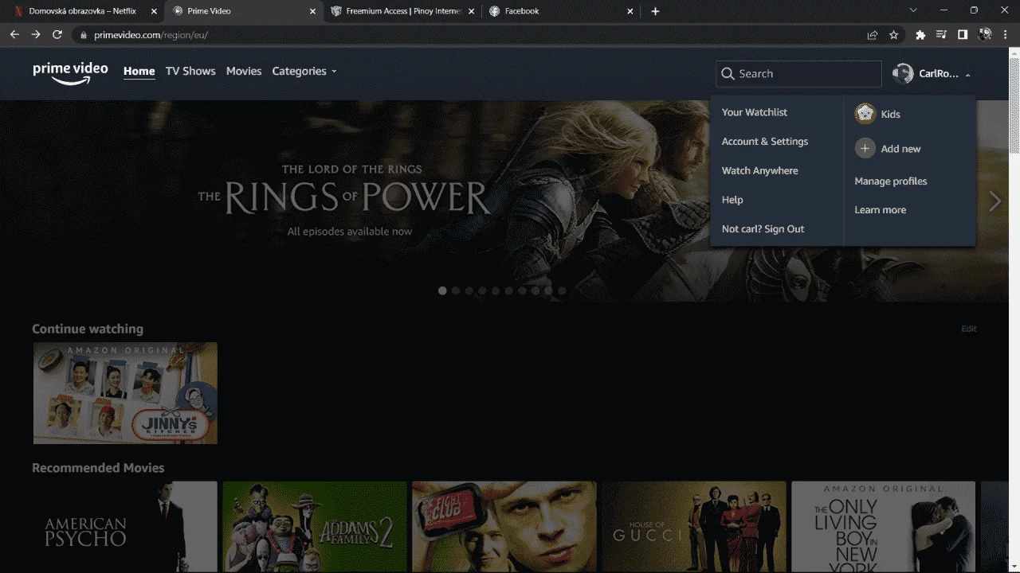This screenshot has height=573, width=1020.
Task: Open Account & Settings
Action: (x=765, y=142)
